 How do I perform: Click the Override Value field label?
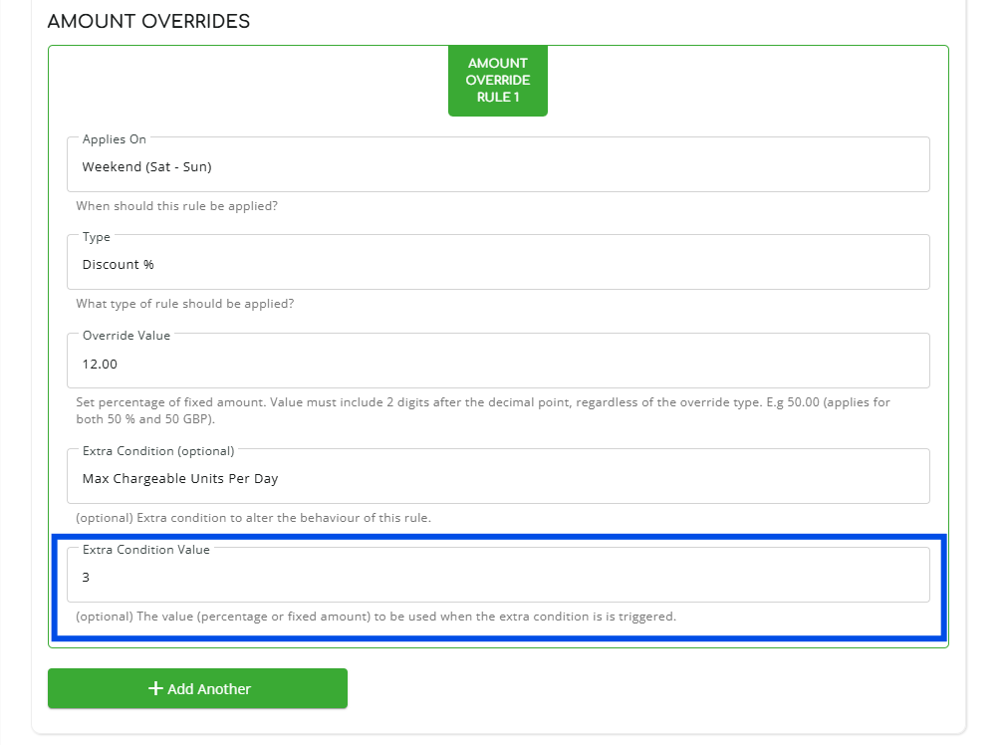pyautogui.click(x=126, y=336)
